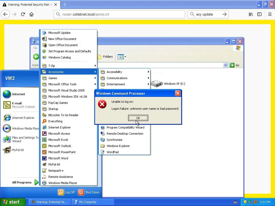This screenshot has width=275, height=206.
Task: Open a new browser tab with plus
Action: [x=65, y=4]
